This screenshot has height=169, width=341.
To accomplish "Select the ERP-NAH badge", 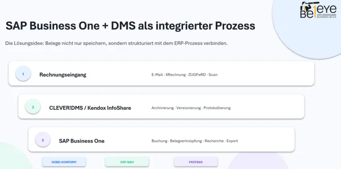I will pos(127,162).
